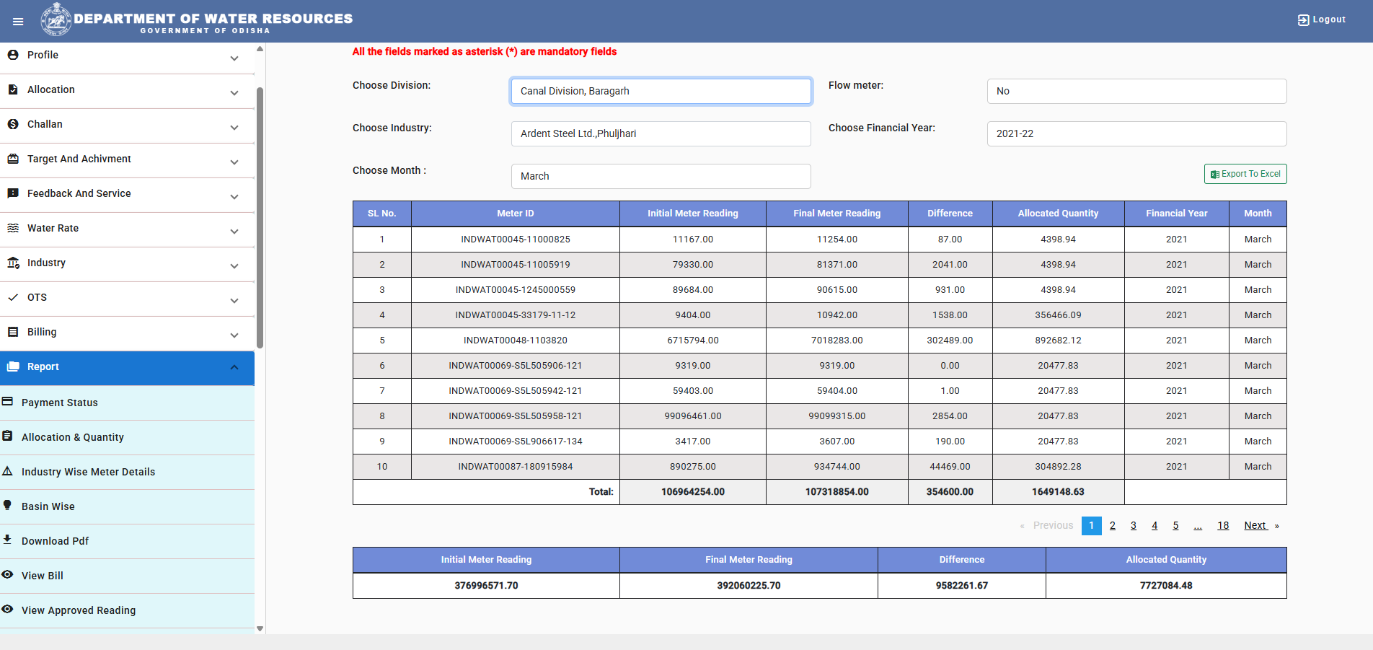The width and height of the screenshot is (1373, 650).
Task: Open the Flow meter dropdown
Action: [x=1137, y=91]
